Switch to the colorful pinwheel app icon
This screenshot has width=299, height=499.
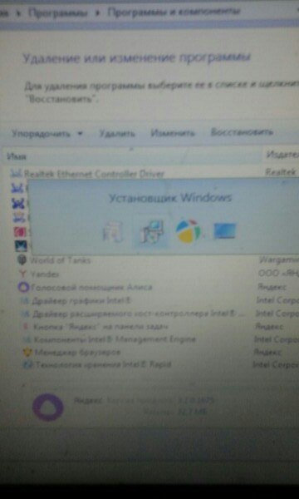(188, 231)
